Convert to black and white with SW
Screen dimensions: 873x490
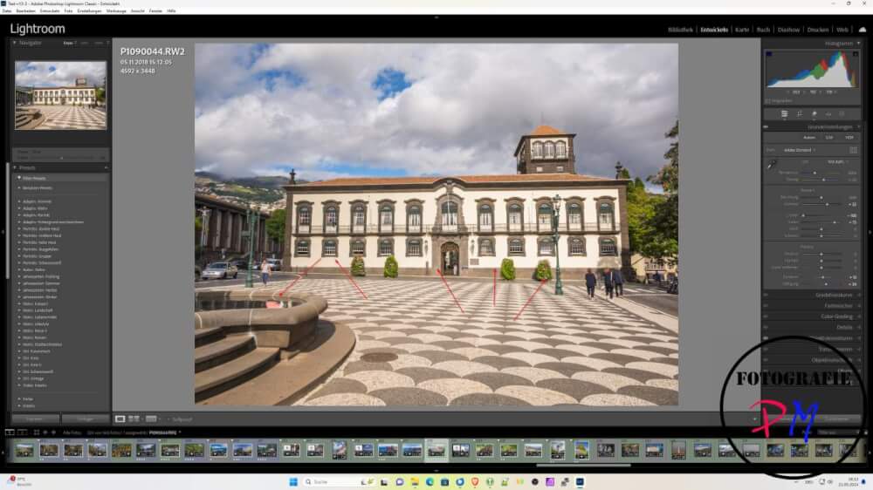[829, 138]
